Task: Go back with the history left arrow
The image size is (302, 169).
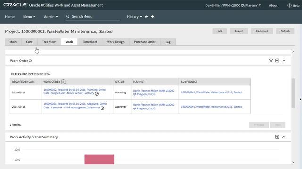Action: 146,17
